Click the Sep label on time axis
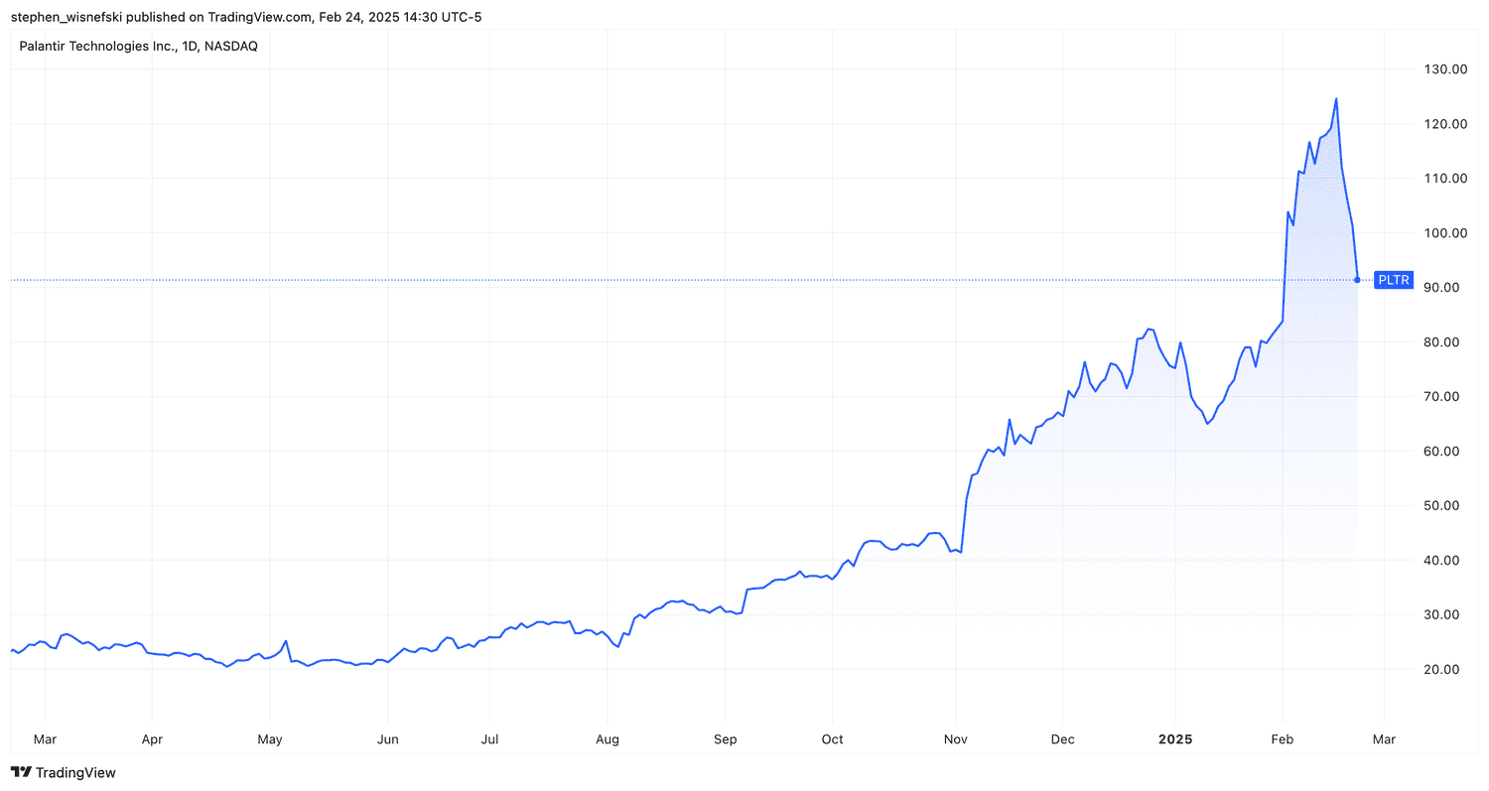 point(726,739)
